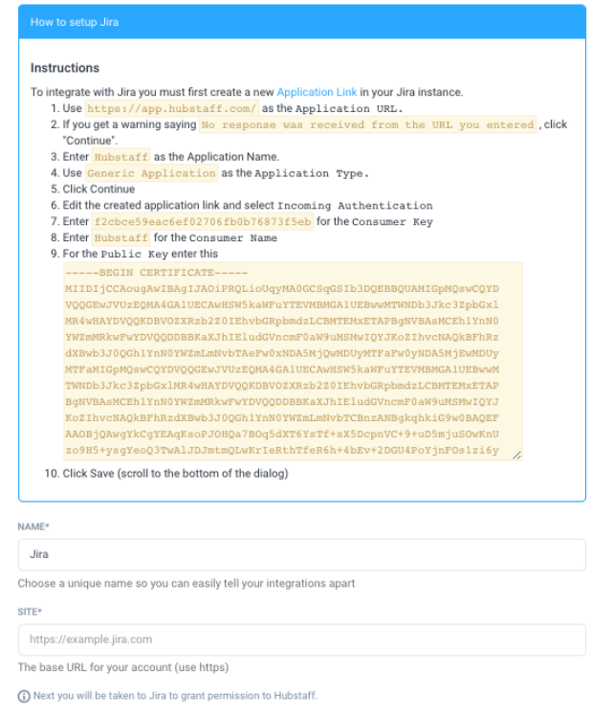
Task: Click the Hubstaff snippet for Consumer Name
Action: click(121, 238)
